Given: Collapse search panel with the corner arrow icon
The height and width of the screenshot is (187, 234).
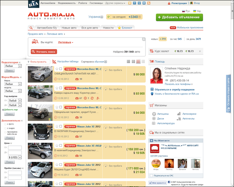Looking at the screenshot, I should point(144,39).
